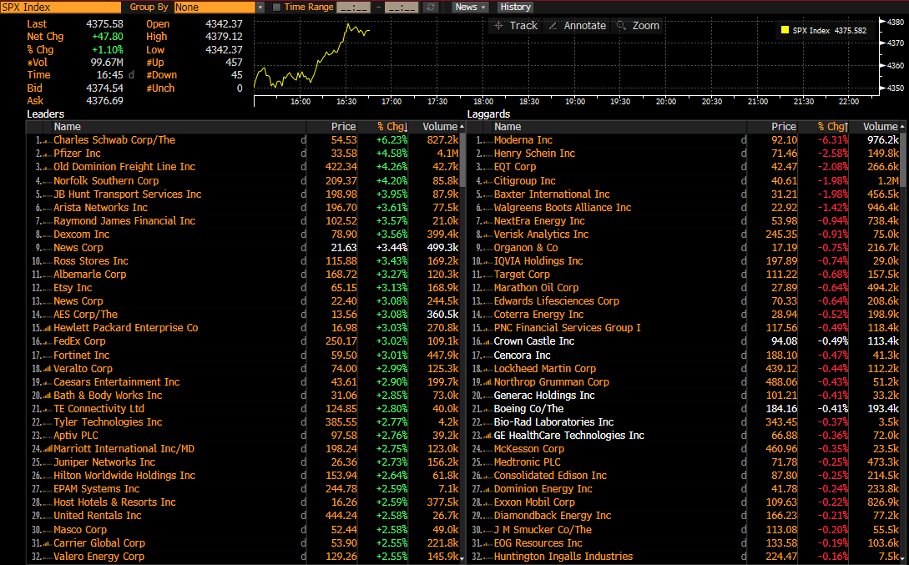Image resolution: width=909 pixels, height=565 pixels.
Task: Select Hewlett Packard Enterprise Co
Action: [x=126, y=327]
